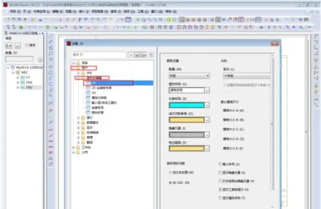Expand the CN2 page node in navigator
This screenshot has height=209, width=321.
pos(18,87)
